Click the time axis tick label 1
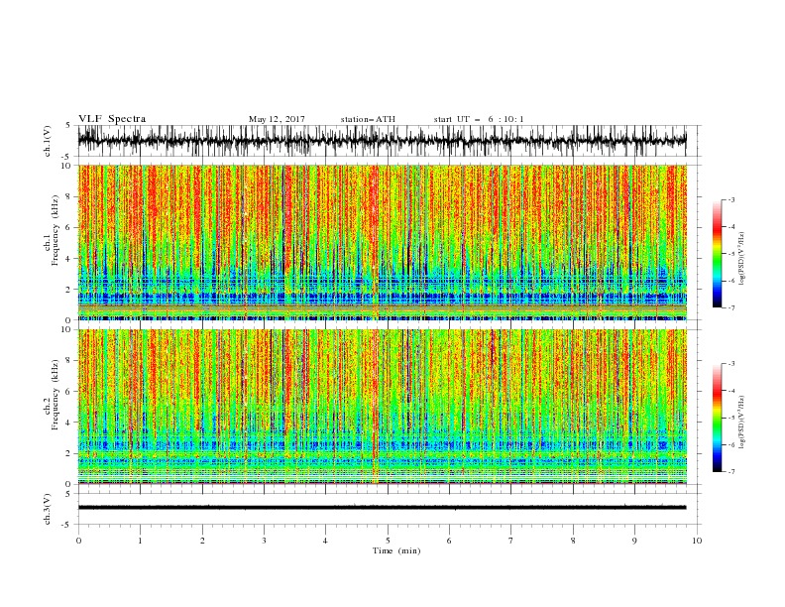Screen dimensions: 785x607 pos(140,541)
